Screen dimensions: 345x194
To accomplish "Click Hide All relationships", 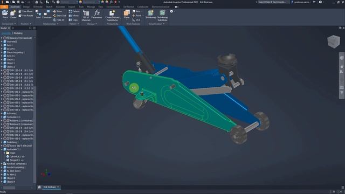I will tap(59, 20).
